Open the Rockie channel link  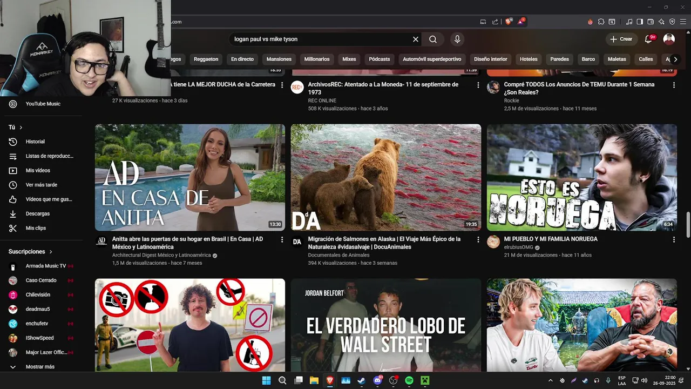point(511,100)
